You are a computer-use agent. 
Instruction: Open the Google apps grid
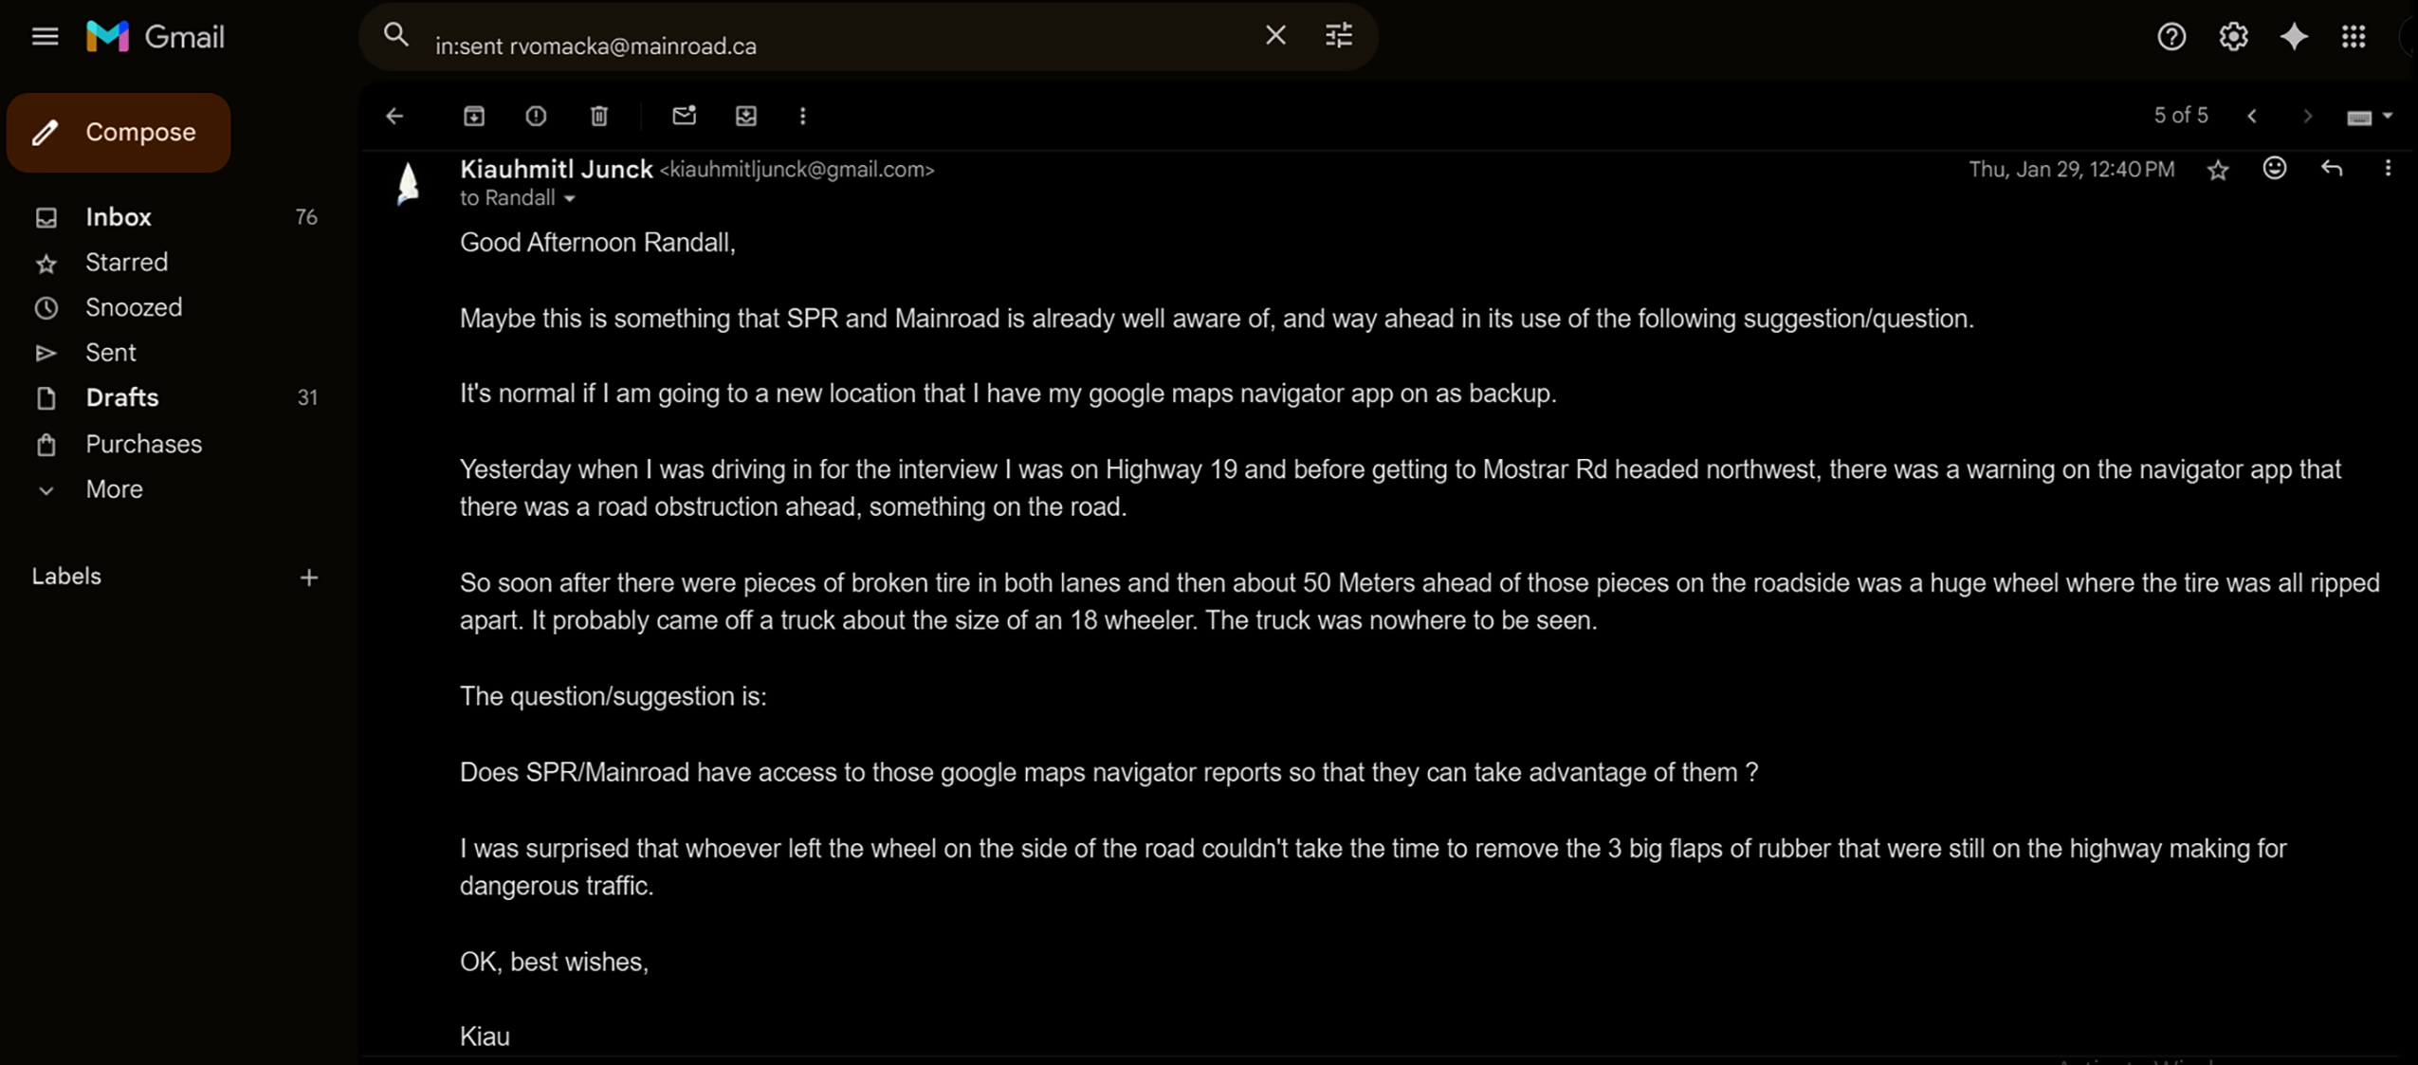point(2354,37)
